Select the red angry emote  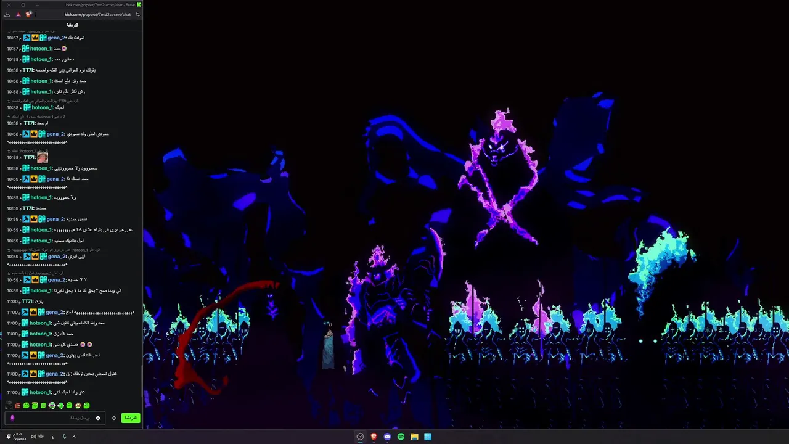pyautogui.click(x=17, y=406)
